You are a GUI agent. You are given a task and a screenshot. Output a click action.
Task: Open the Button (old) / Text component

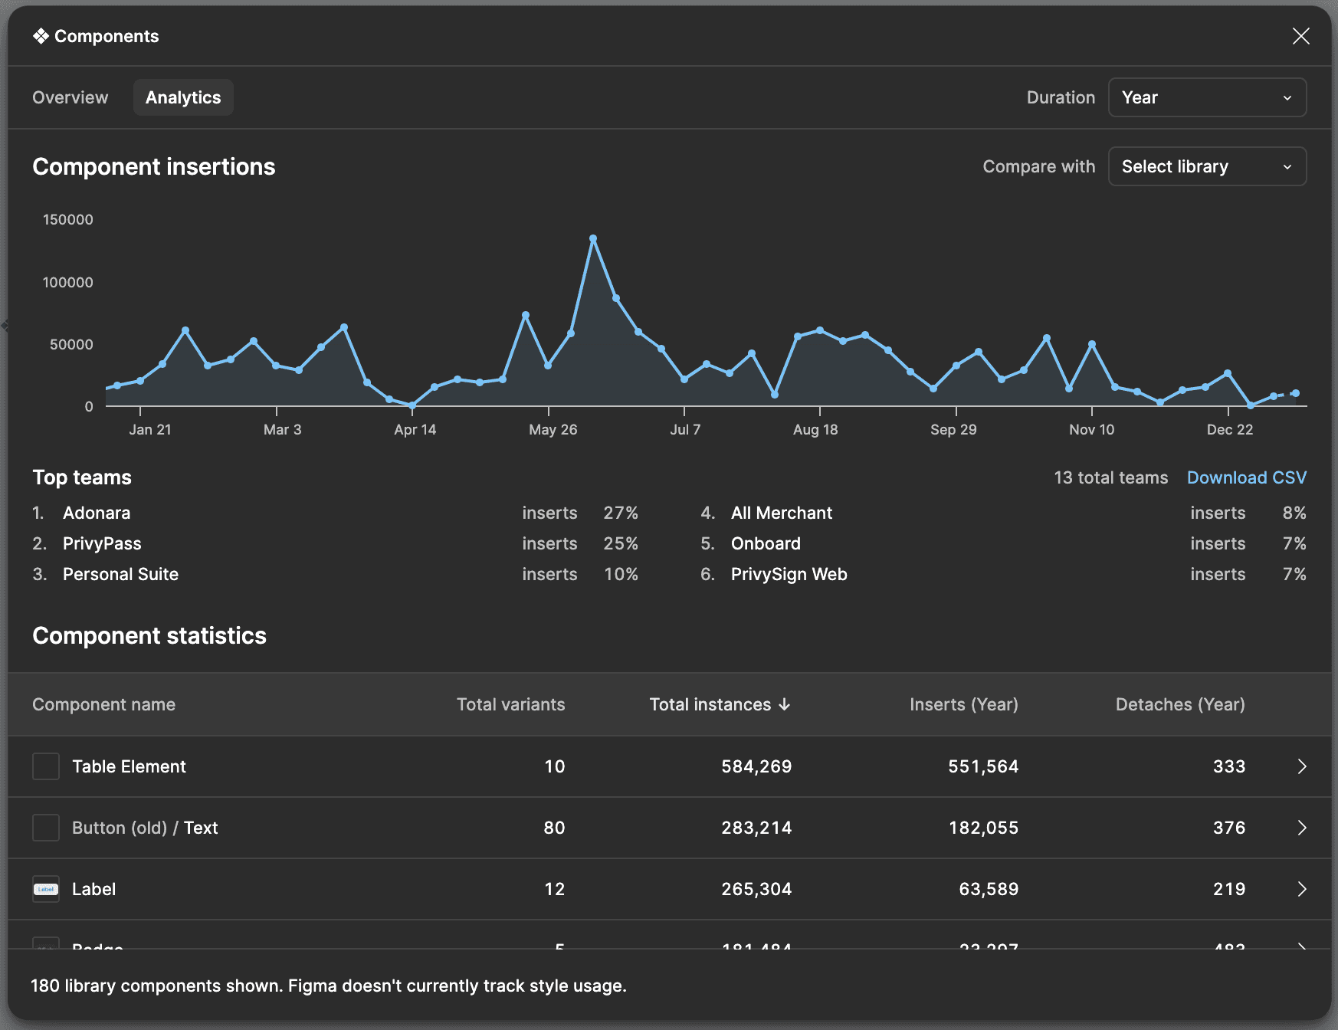click(x=145, y=828)
